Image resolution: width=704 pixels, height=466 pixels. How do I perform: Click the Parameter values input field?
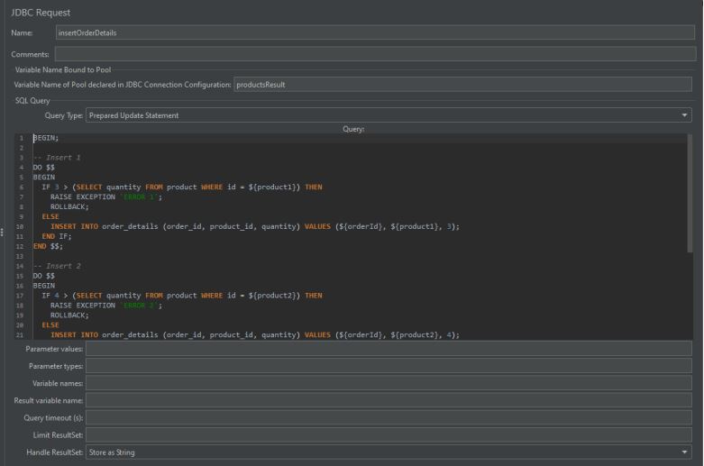point(388,348)
